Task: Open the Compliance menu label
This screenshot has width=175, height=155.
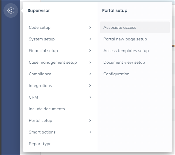Action: 40,74
